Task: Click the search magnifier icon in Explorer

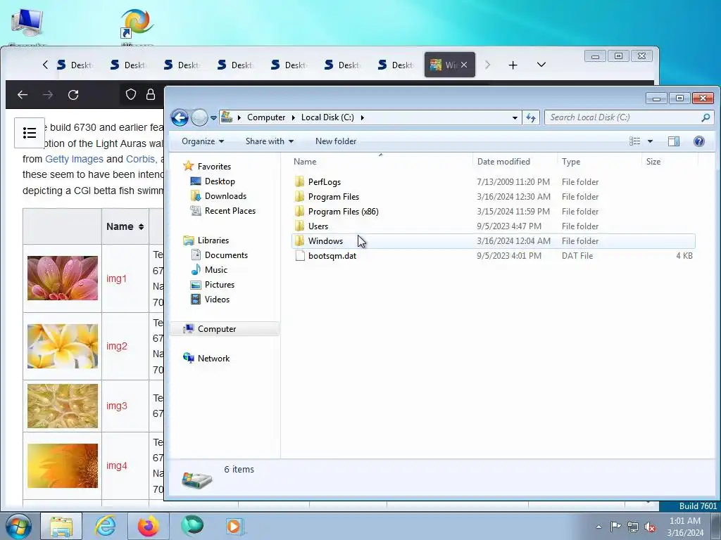Action: tap(706, 117)
